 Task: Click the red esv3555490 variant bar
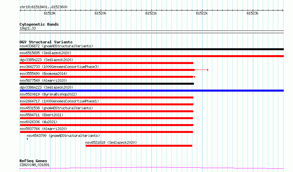click(x=107, y=77)
